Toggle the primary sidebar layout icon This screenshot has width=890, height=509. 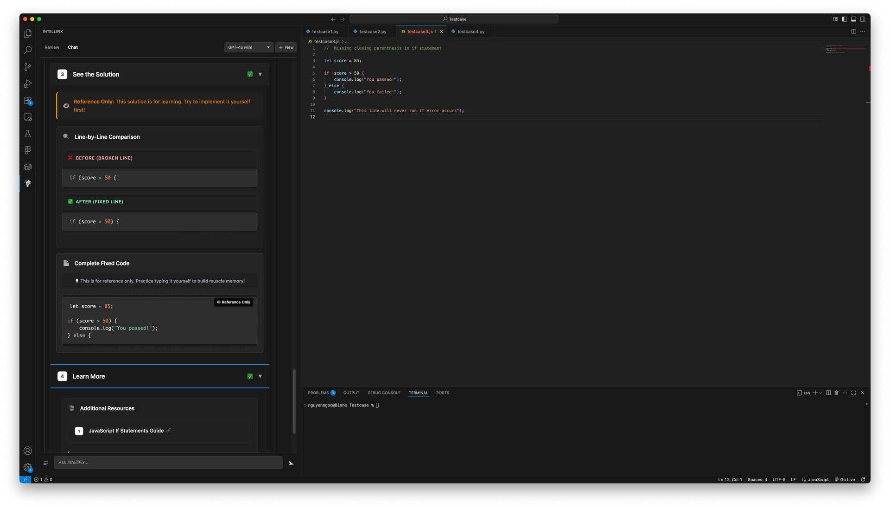coord(845,19)
